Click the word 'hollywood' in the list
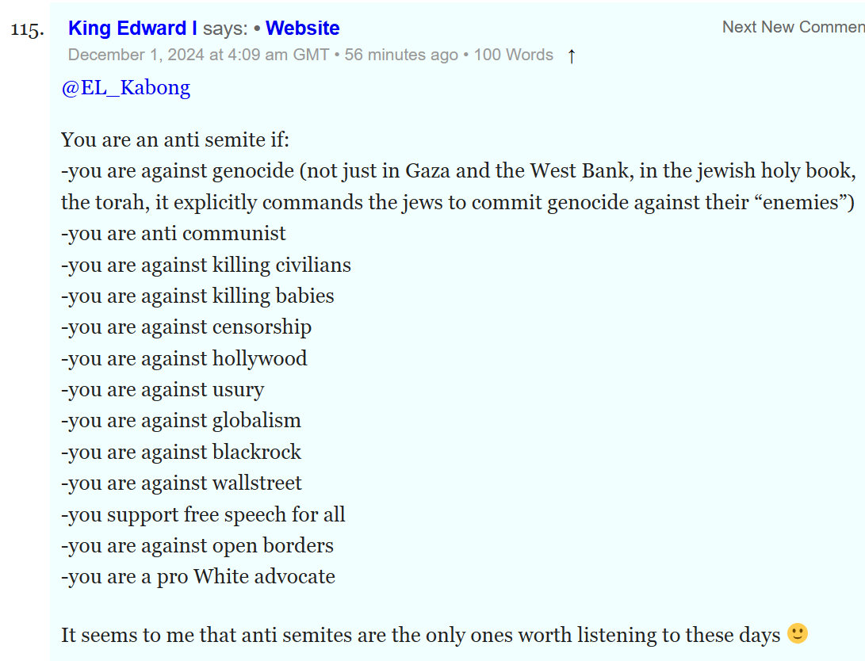The height and width of the screenshot is (661, 865). [259, 358]
